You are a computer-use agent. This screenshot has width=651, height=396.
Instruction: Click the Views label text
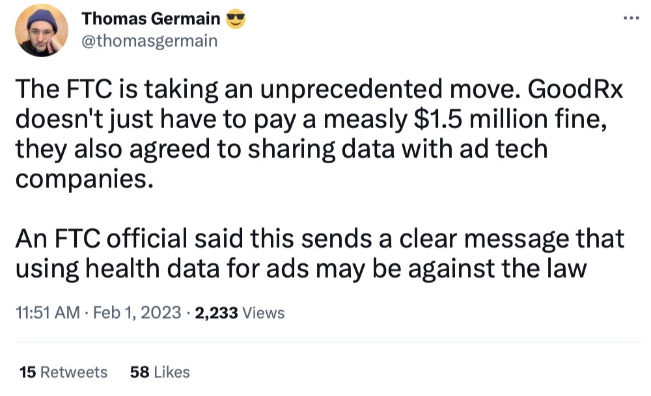pos(265,313)
